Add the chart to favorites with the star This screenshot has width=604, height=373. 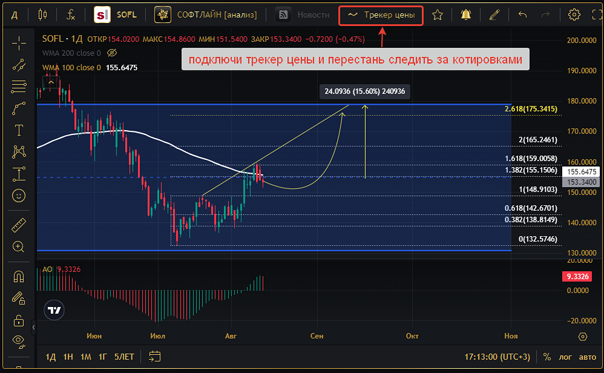[437, 15]
